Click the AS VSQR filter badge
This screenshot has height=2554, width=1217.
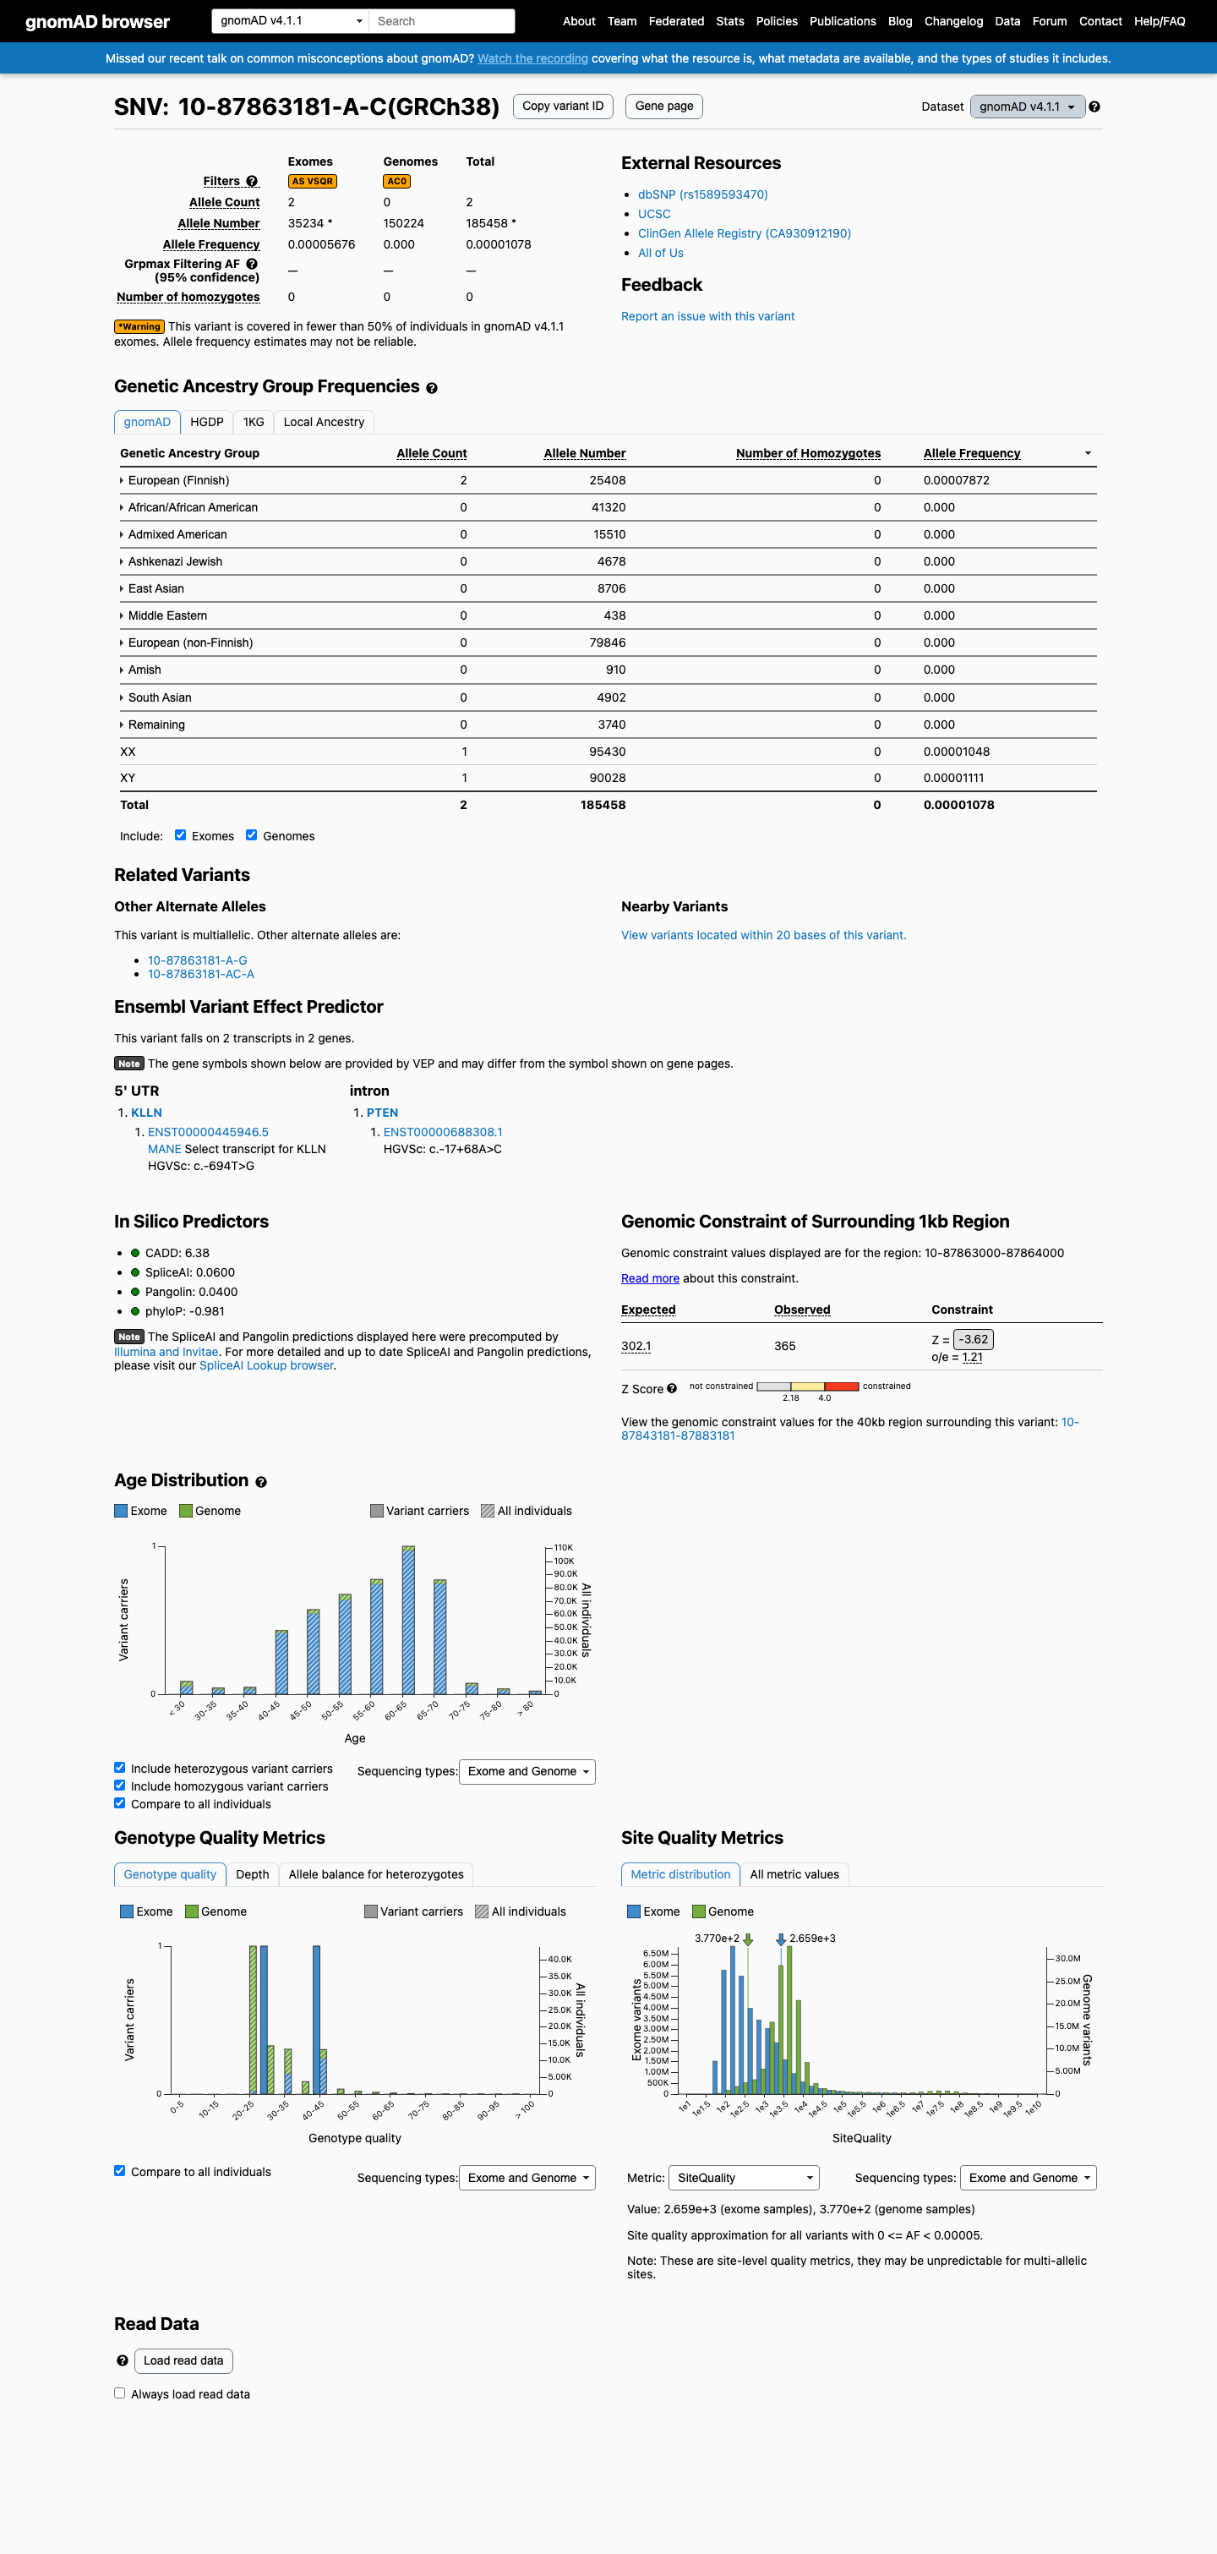pos(312,182)
